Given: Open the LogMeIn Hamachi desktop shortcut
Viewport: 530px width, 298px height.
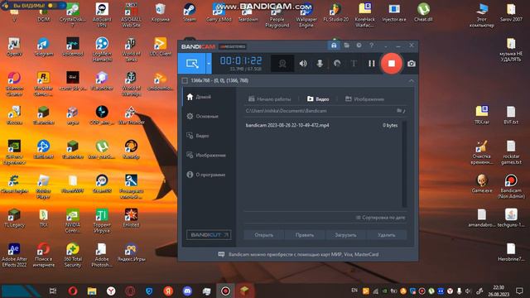Looking at the screenshot, I should [x=102, y=50].
